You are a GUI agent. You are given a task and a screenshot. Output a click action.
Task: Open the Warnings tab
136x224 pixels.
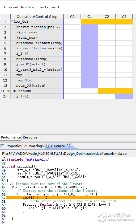34,146
